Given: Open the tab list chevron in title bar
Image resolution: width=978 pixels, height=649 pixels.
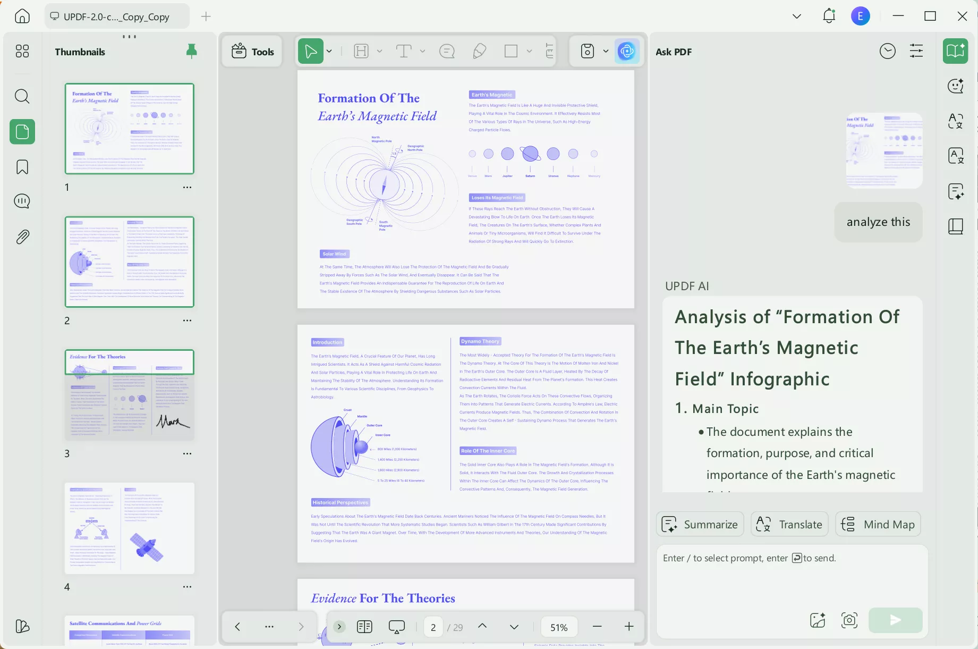Looking at the screenshot, I should pyautogui.click(x=797, y=16).
